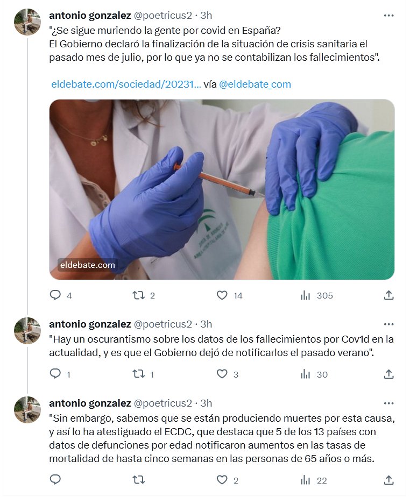The width and height of the screenshot is (410, 497).
Task: Open more options on 'oscurantismo' tweet
Action: pos(388,324)
